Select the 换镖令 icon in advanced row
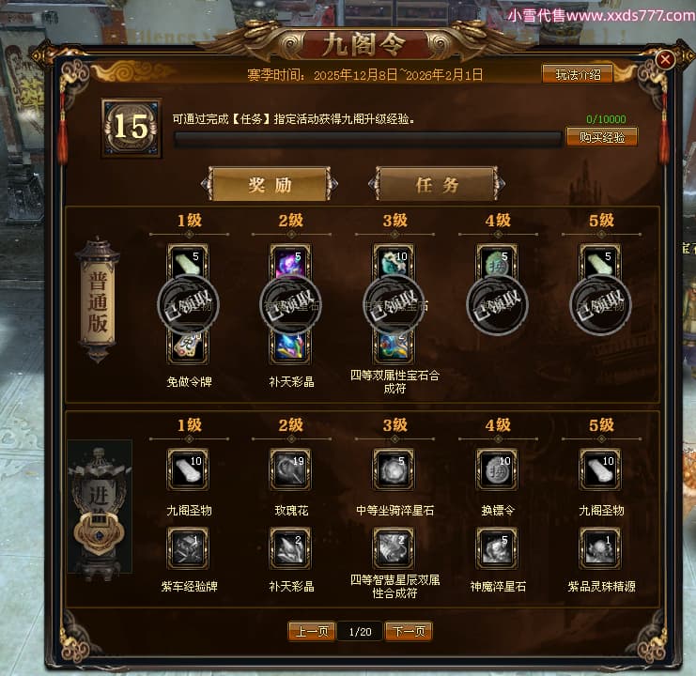 pyautogui.click(x=497, y=469)
